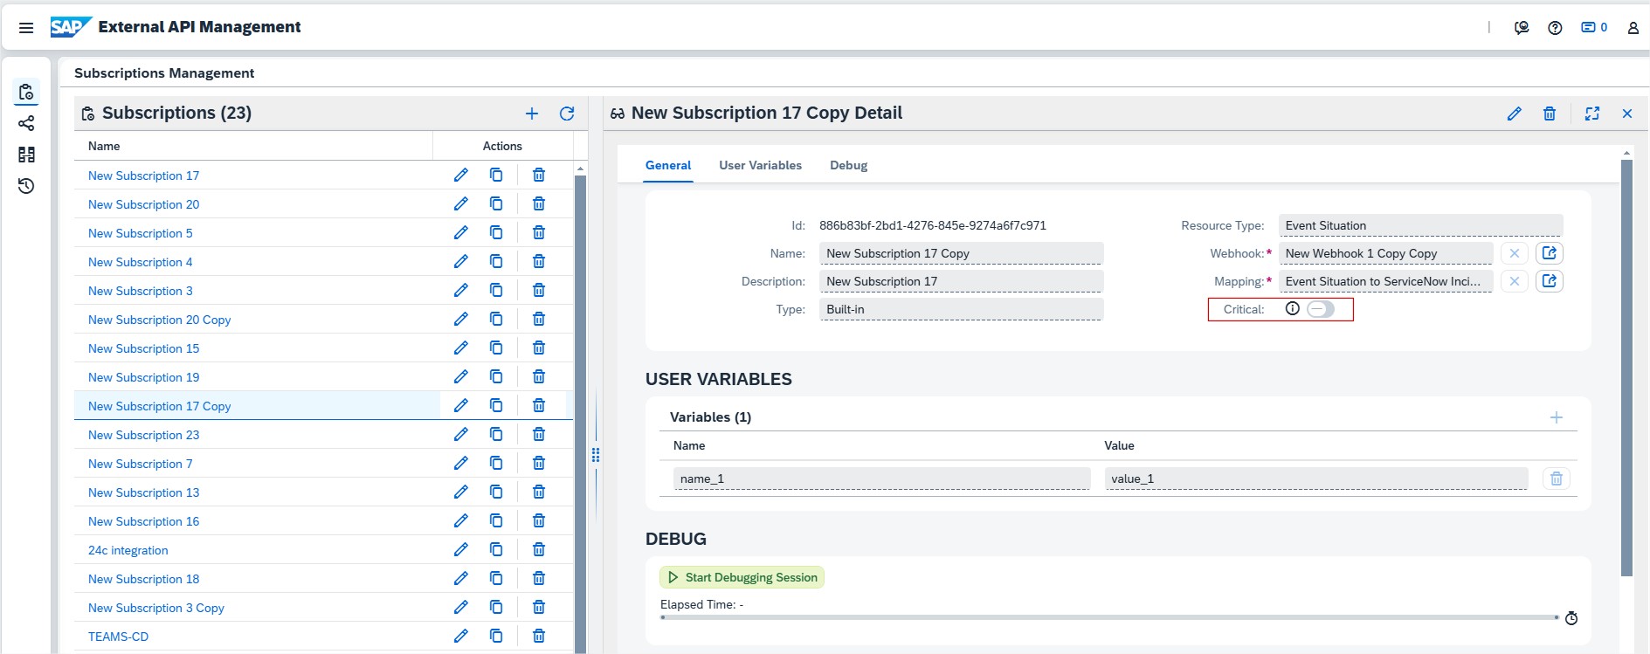Edit New Subscription 20 with pencil icon
The width and height of the screenshot is (1650, 654).
(461, 204)
